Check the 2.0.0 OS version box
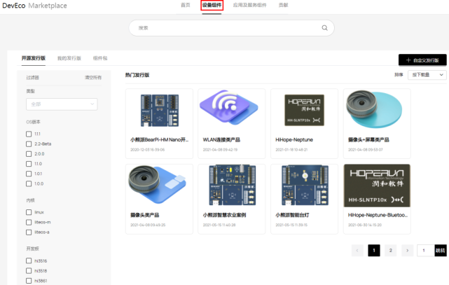The height and width of the screenshot is (285, 449). coord(29,154)
